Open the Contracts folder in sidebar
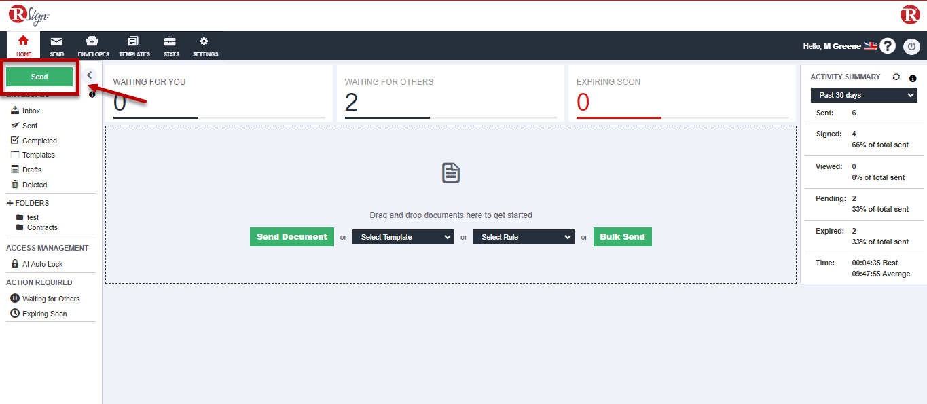 click(42, 227)
